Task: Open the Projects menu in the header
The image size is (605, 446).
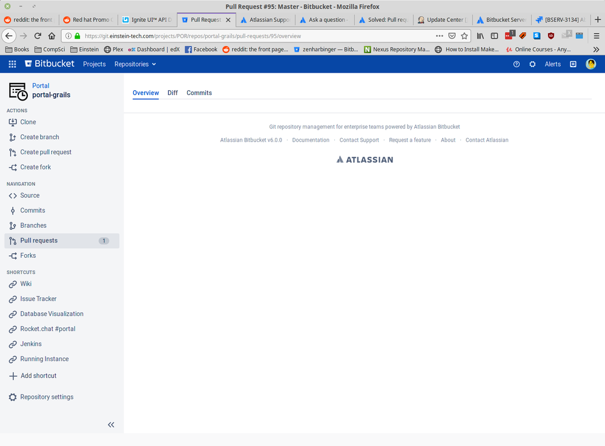Action: tap(94, 64)
